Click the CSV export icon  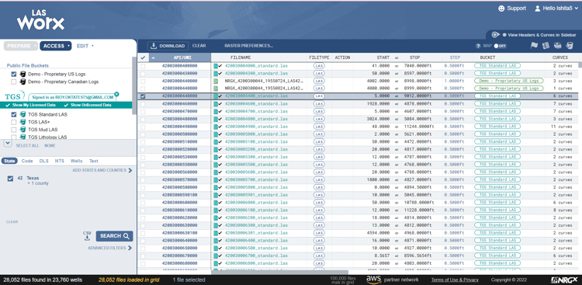pos(87,236)
